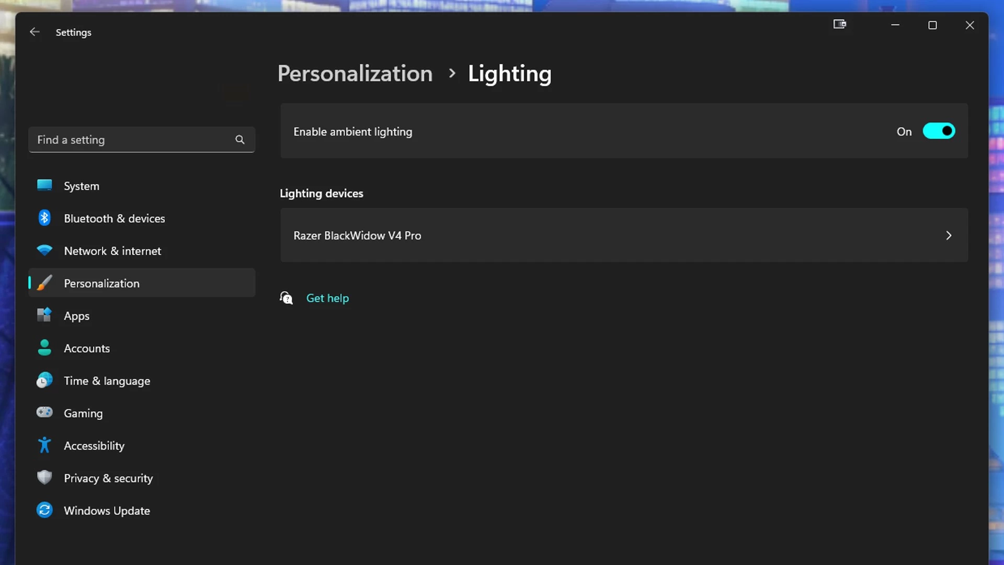1004x565 pixels.
Task: Click the Find a setting search box
Action: (131, 140)
